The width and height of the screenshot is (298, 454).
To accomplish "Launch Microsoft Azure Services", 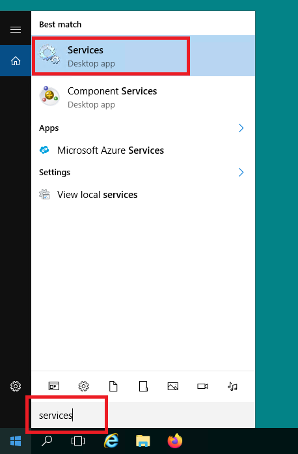I will [x=143, y=150].
